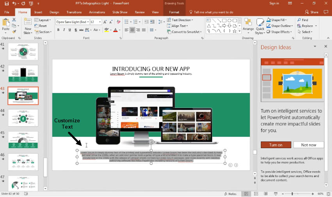332x197 pixels.
Task: Switch to the Design tab
Action: 54,12
